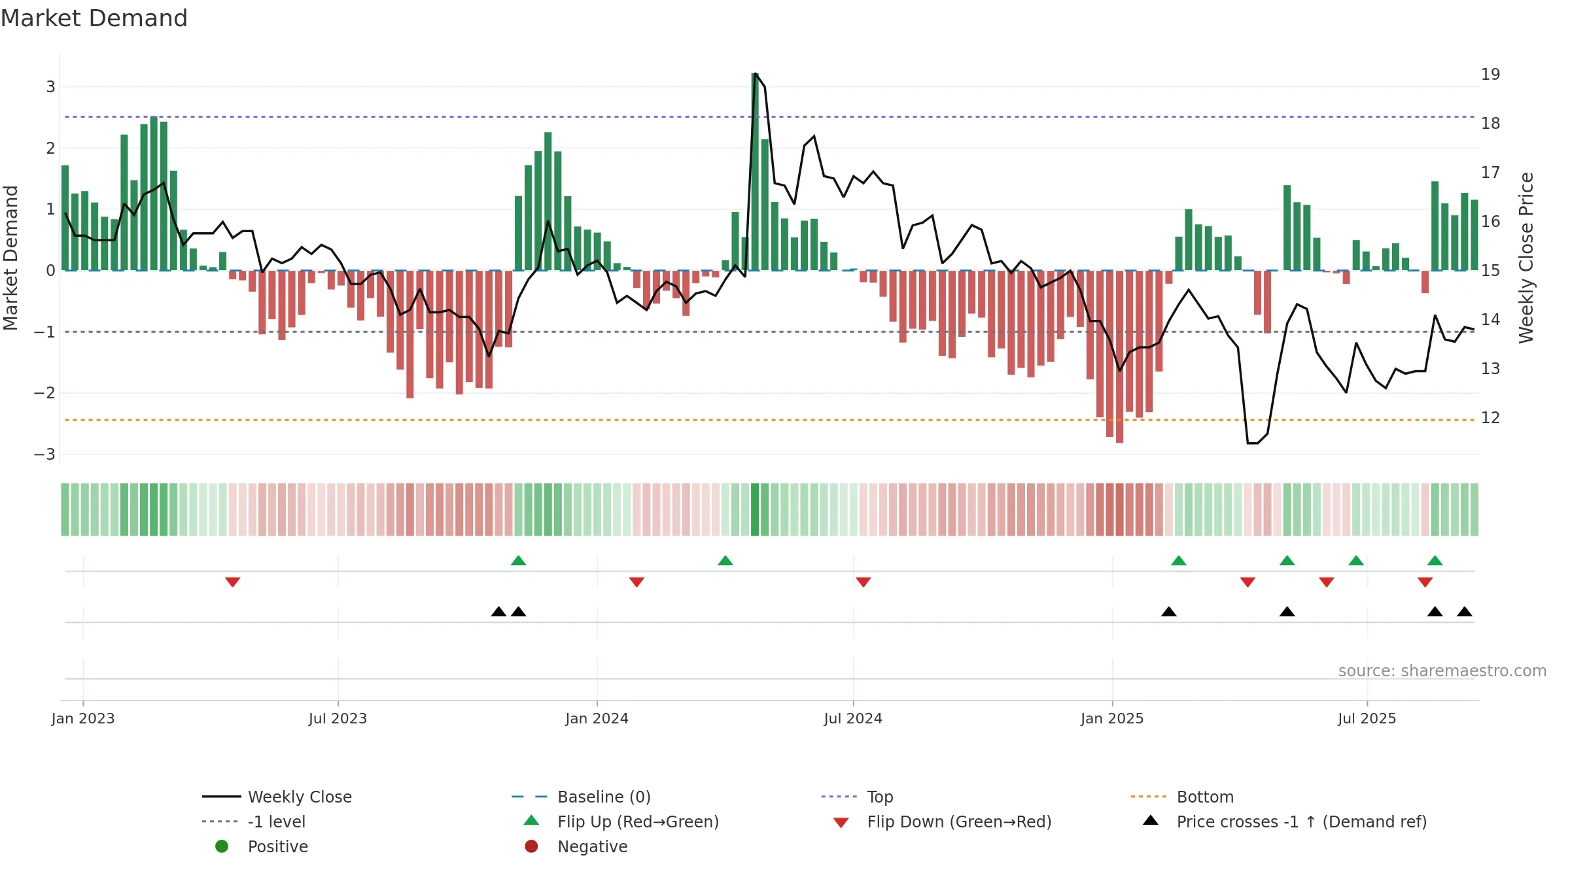This screenshot has width=1570, height=883.
Task: Click the darkest green heatmap cell near Apr 2024
Action: pos(755,510)
